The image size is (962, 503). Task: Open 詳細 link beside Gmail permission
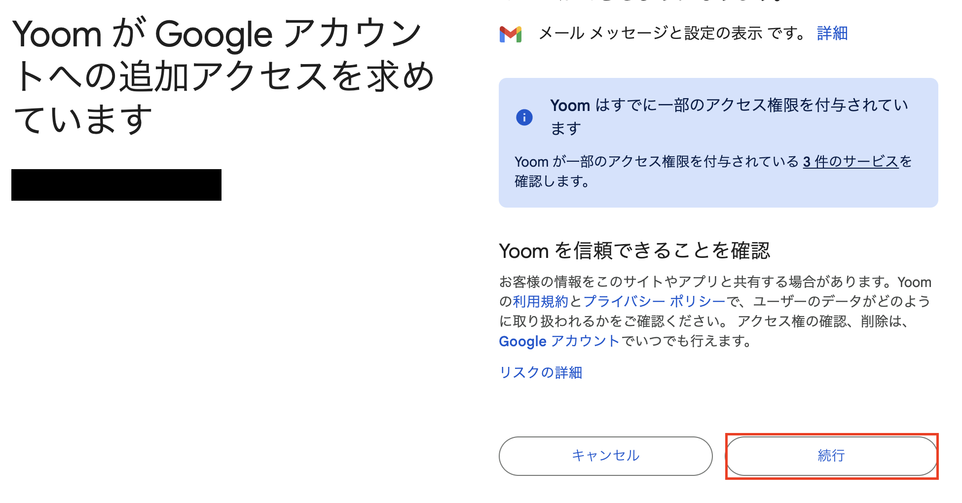(832, 34)
